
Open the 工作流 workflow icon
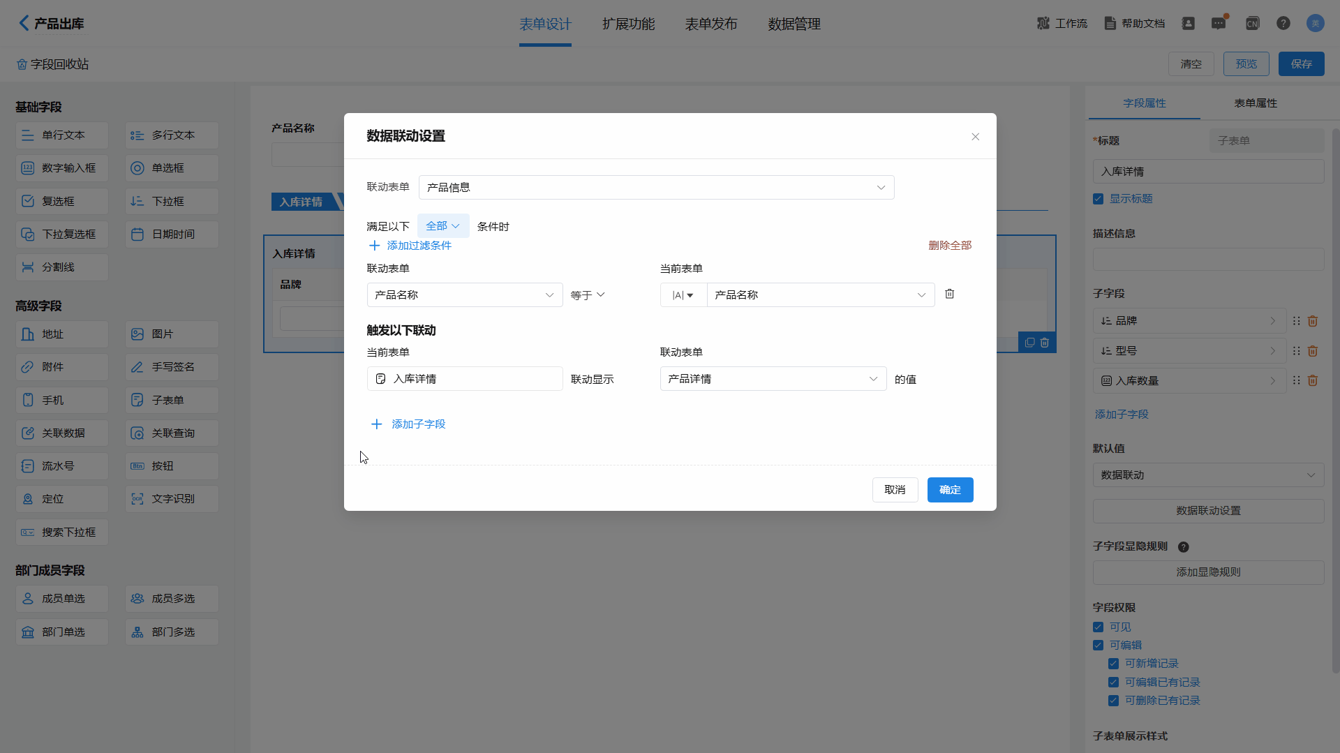tap(1043, 24)
